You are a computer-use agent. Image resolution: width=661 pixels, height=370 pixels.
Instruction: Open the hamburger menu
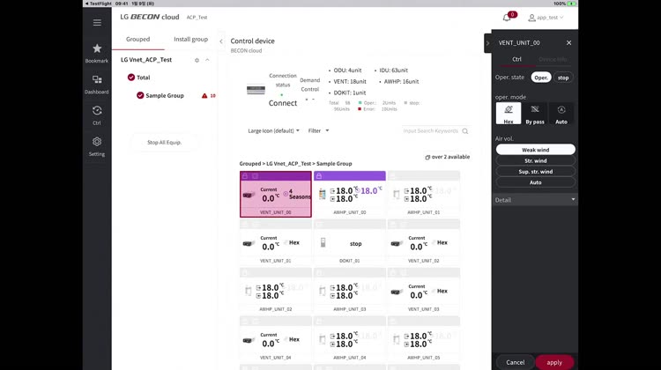pos(97,22)
